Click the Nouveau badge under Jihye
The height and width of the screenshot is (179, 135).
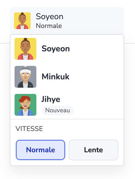coord(58,110)
